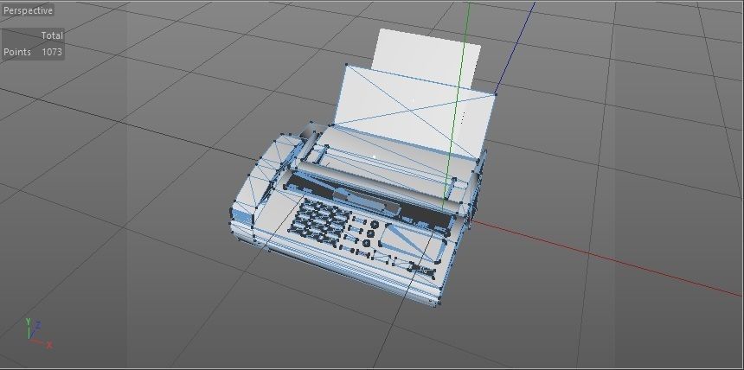Click the XYZ axis orientation gizmo
Screen dimensions: 744x370
coord(37,334)
